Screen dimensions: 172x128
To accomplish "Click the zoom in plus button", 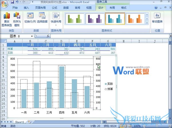I will 170,126.
